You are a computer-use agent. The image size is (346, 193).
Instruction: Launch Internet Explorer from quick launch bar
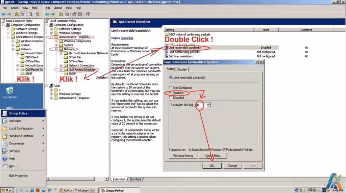[32, 190]
